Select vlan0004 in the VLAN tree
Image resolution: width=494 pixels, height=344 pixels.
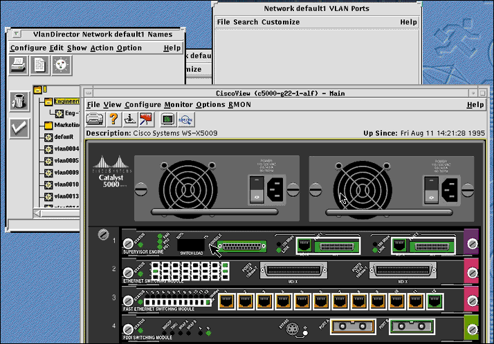point(66,149)
